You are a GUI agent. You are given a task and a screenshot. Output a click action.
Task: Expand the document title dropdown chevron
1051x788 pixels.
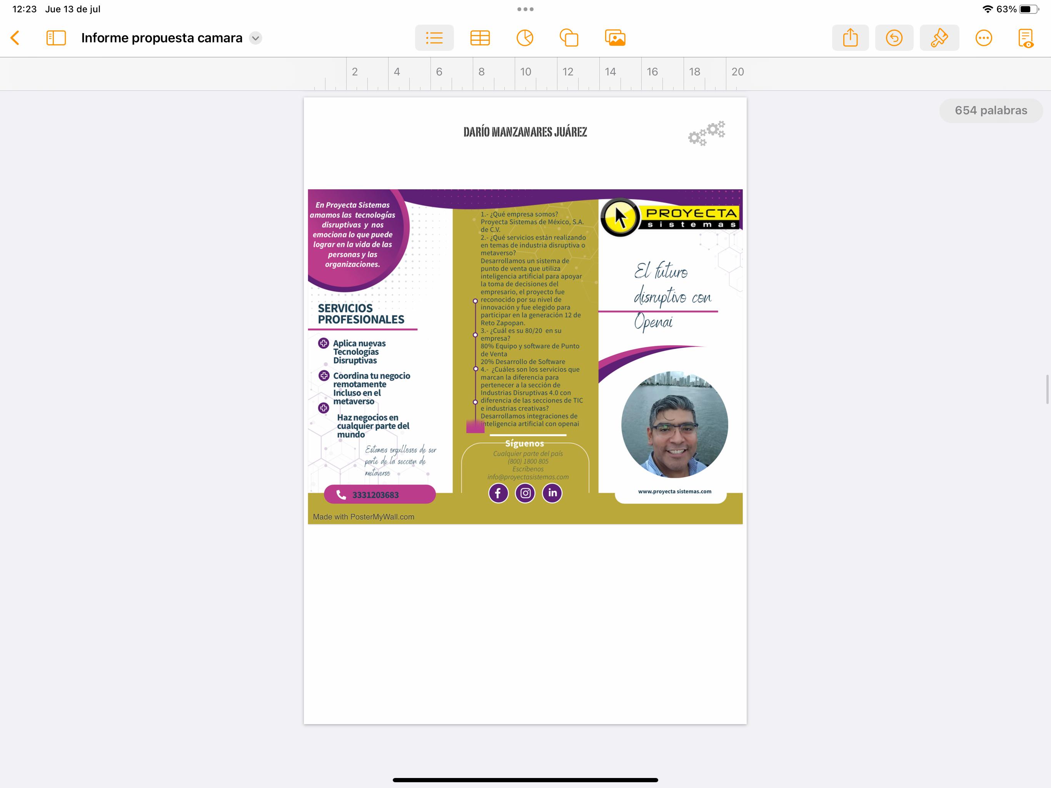click(x=255, y=38)
